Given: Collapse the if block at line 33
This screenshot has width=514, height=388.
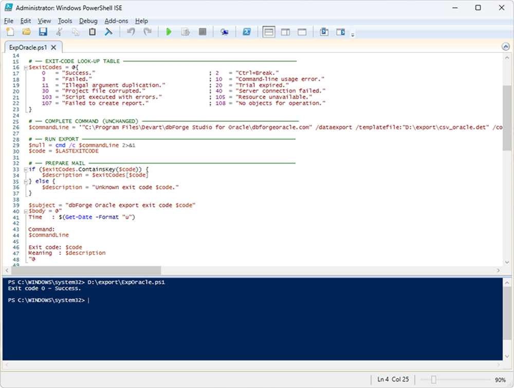Looking at the screenshot, I should pyautogui.click(x=25, y=170).
